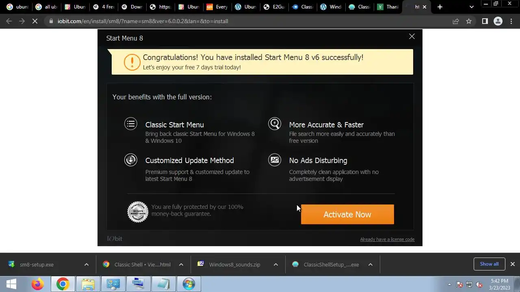Show hidden system tray icons
Screen dimensions: 520x292
(x=449, y=285)
